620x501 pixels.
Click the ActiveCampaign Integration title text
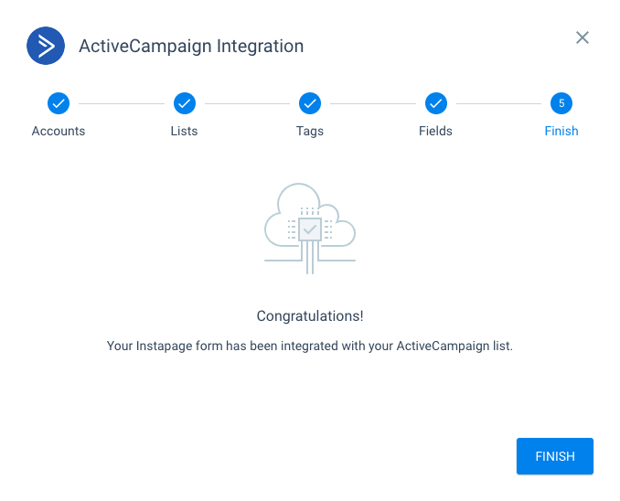point(191,47)
